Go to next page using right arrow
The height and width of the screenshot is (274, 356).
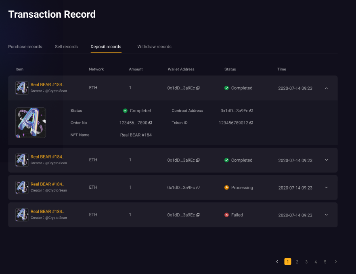(336, 262)
